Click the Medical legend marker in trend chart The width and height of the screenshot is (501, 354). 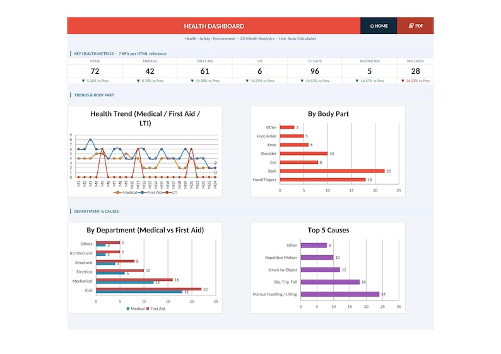117,193
